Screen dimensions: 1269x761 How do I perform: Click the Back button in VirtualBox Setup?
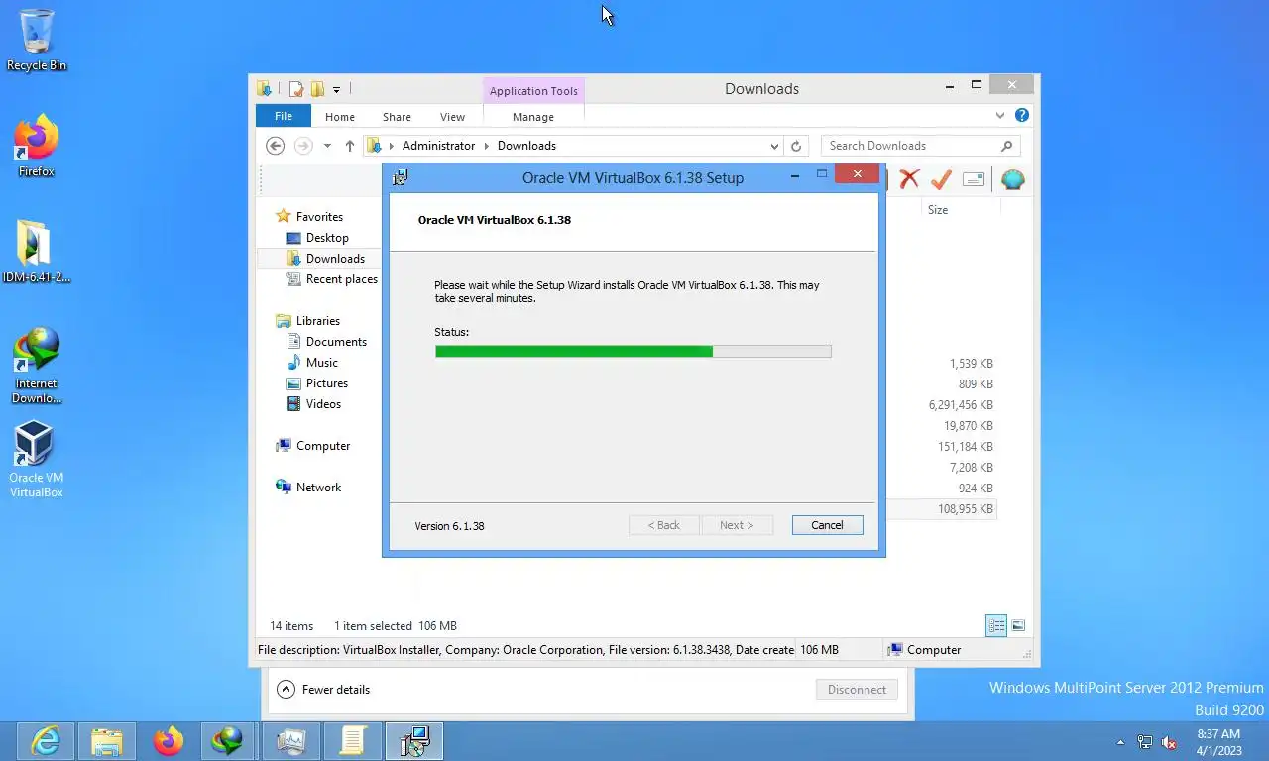pos(664,525)
